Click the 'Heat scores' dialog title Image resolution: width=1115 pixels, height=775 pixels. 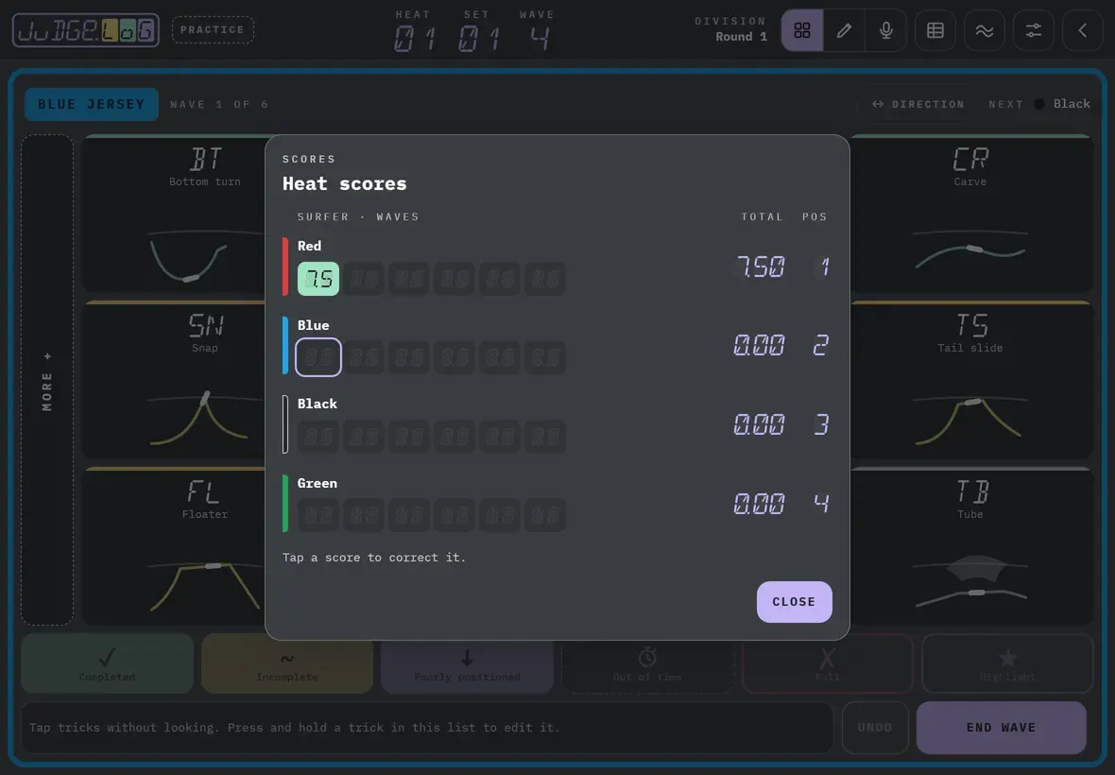(344, 183)
